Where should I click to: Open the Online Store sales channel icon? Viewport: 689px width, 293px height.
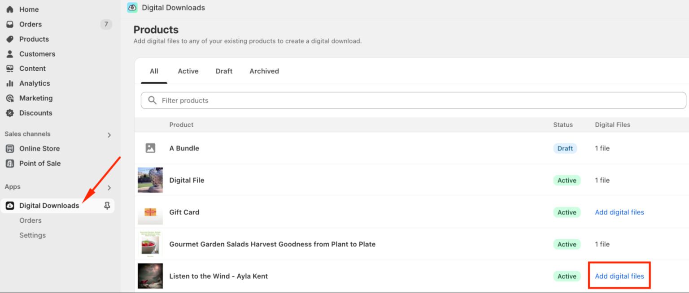pyautogui.click(x=9, y=149)
